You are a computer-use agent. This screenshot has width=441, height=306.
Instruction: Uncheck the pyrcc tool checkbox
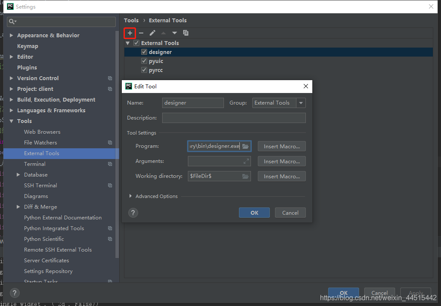[144, 70]
